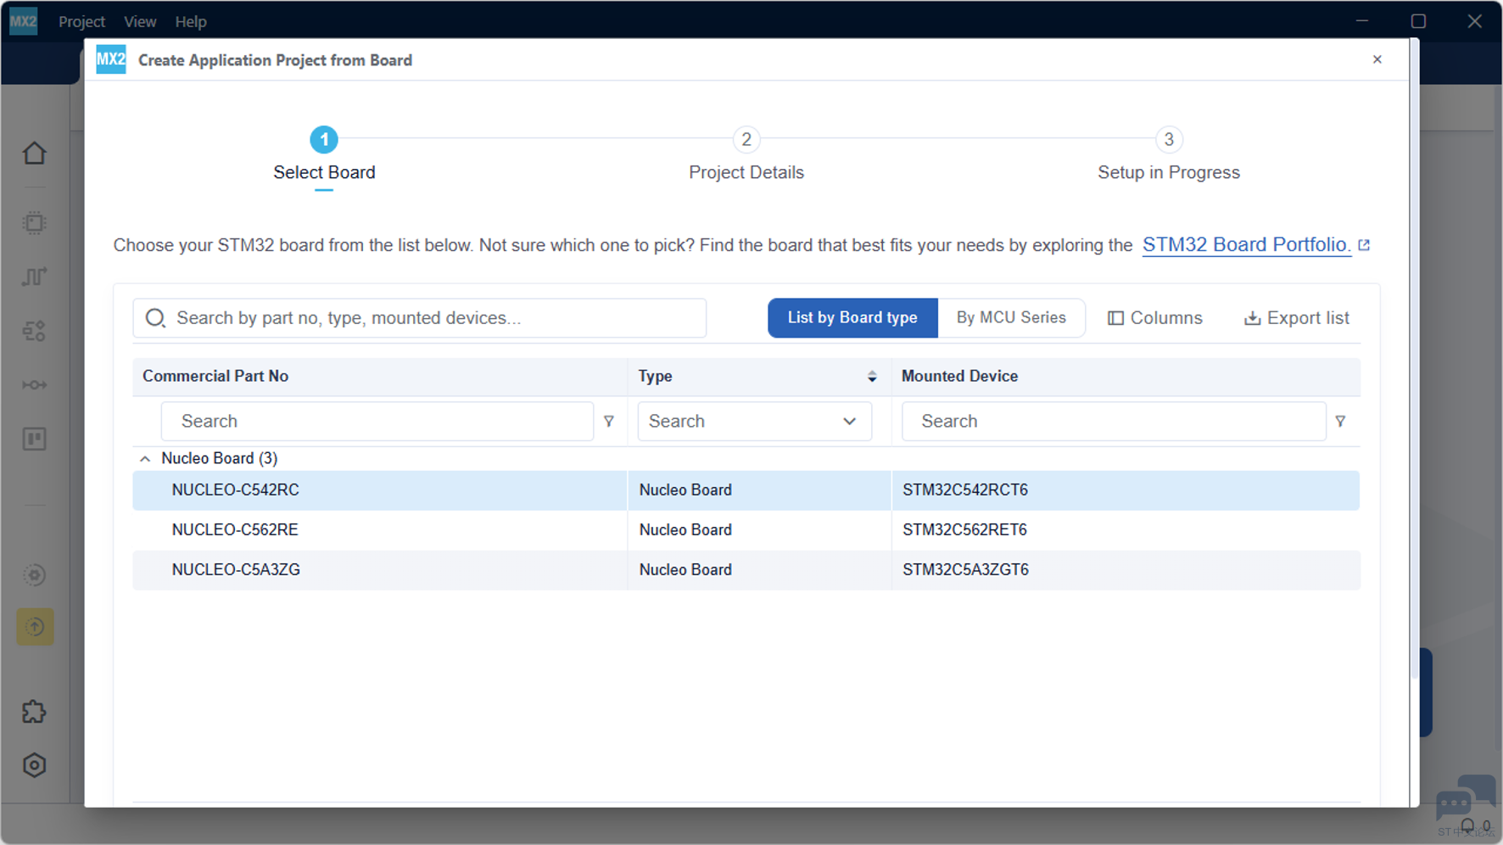Image resolution: width=1503 pixels, height=845 pixels.
Task: Switch to List by Board type view
Action: (x=852, y=318)
